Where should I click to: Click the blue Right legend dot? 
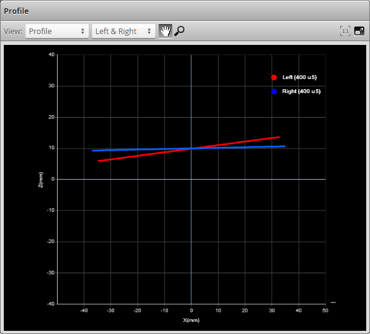coord(274,91)
